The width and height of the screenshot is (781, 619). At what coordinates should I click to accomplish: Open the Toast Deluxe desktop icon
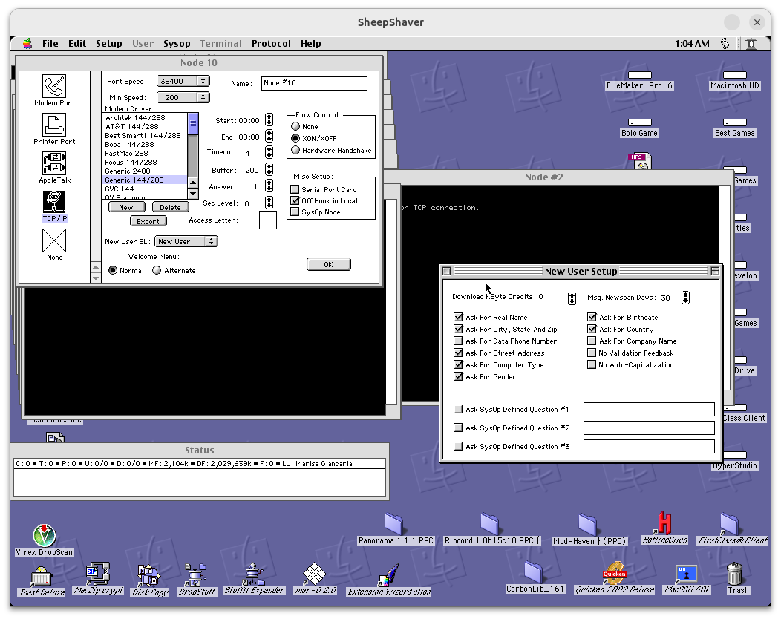[41, 575]
